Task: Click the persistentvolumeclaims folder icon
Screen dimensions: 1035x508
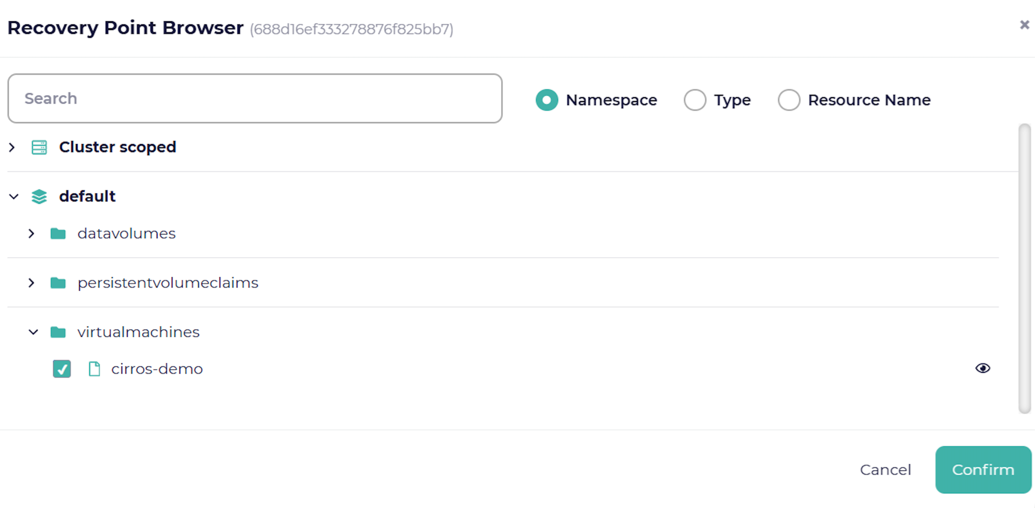Action: pos(58,283)
